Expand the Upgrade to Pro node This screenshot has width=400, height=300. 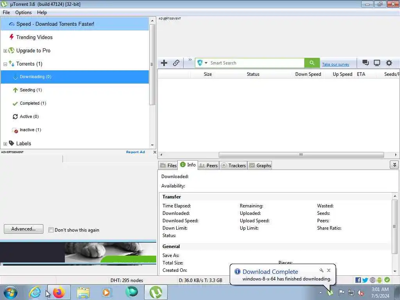[x=5, y=51]
